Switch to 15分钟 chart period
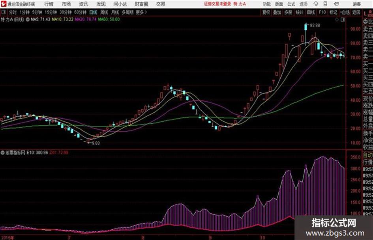This screenshot has height=240, width=373. 51,12
